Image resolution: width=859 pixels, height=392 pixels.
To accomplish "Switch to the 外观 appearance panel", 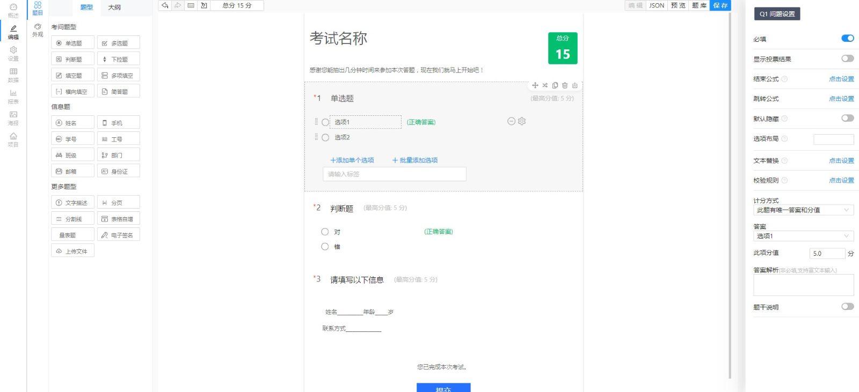I will click(x=38, y=30).
